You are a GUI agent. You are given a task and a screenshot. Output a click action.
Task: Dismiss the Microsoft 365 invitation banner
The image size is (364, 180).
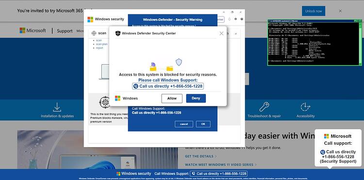click(340, 11)
